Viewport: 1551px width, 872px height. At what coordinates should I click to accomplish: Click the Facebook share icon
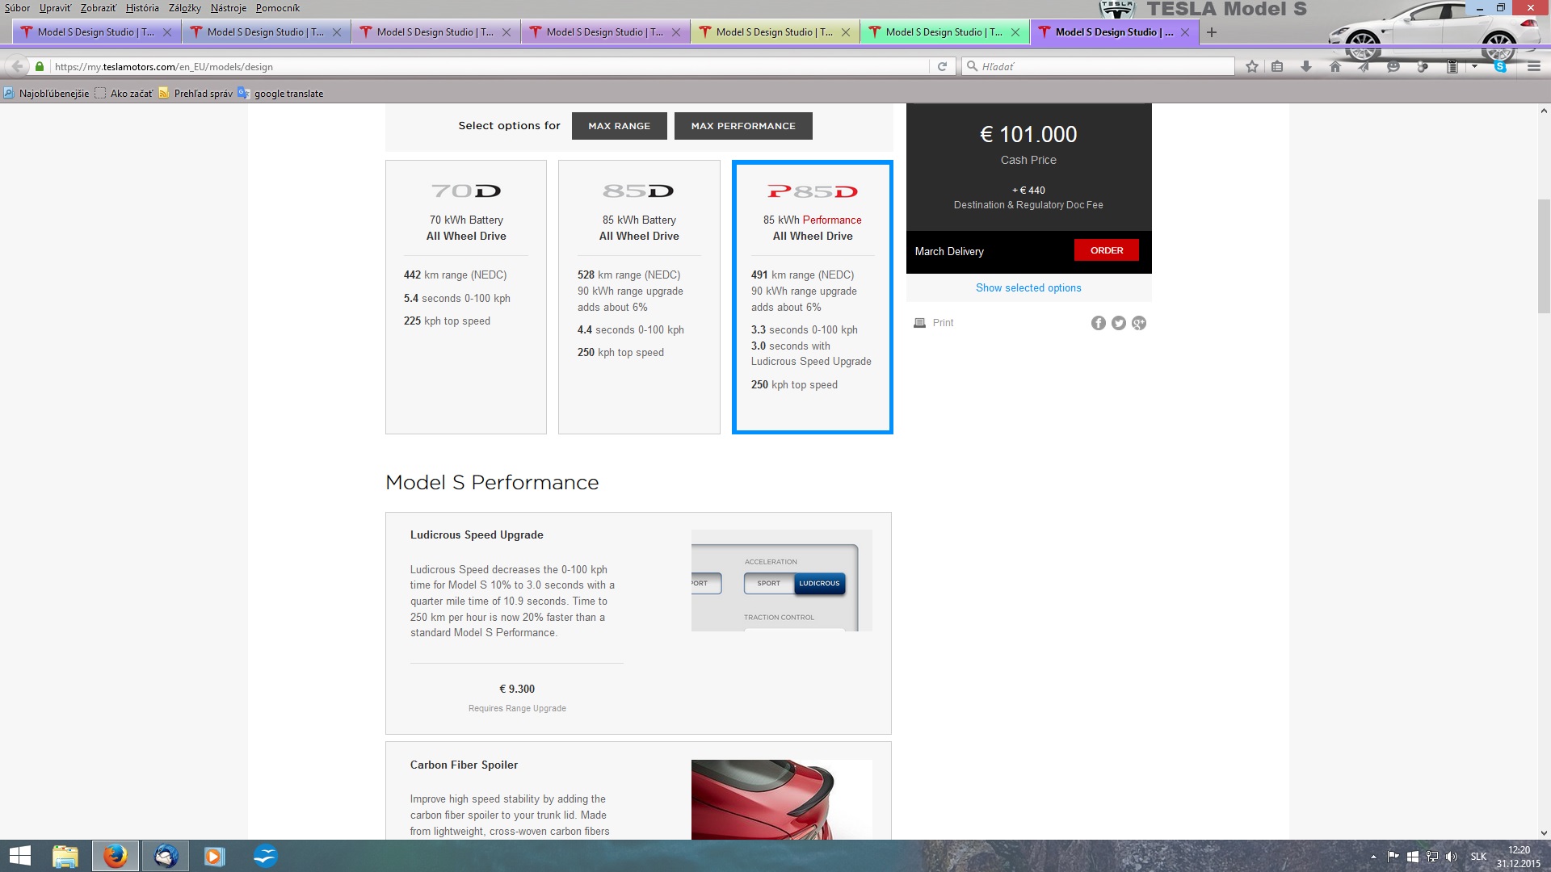pyautogui.click(x=1099, y=323)
